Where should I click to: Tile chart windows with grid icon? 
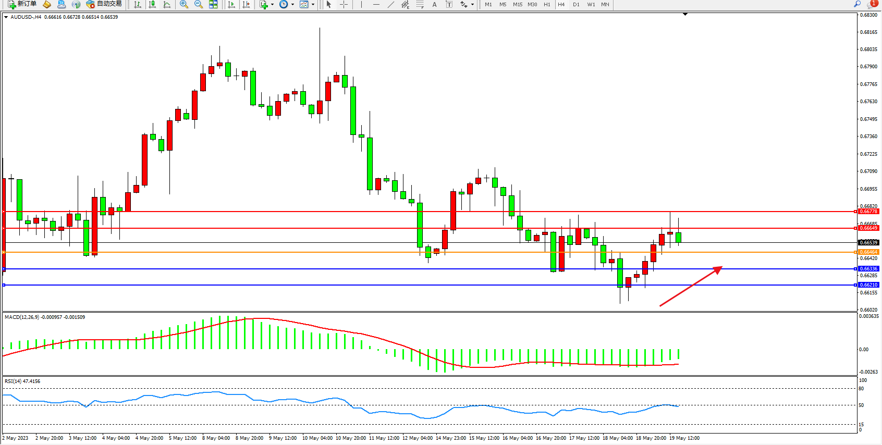213,4
